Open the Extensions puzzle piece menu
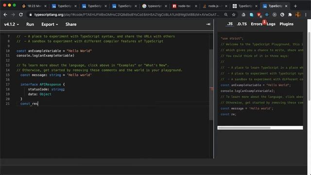This screenshot has width=311, height=175. pyautogui.click(x=290, y=15)
